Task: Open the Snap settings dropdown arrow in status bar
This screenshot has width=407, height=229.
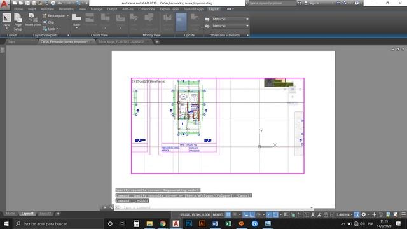Action: point(239,214)
